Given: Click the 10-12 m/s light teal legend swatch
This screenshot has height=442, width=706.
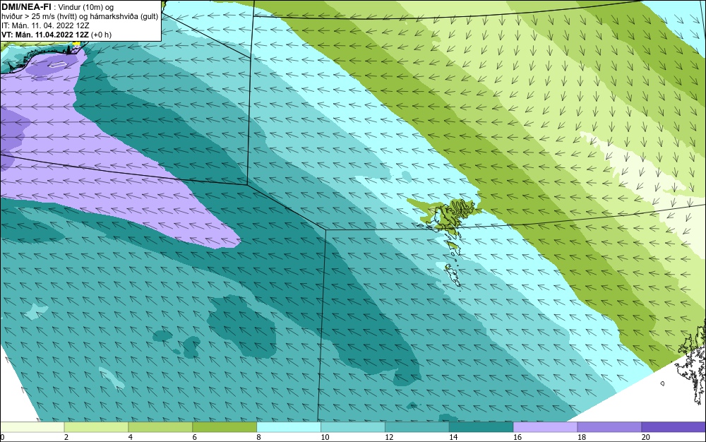Looking at the screenshot, I should pos(353,426).
